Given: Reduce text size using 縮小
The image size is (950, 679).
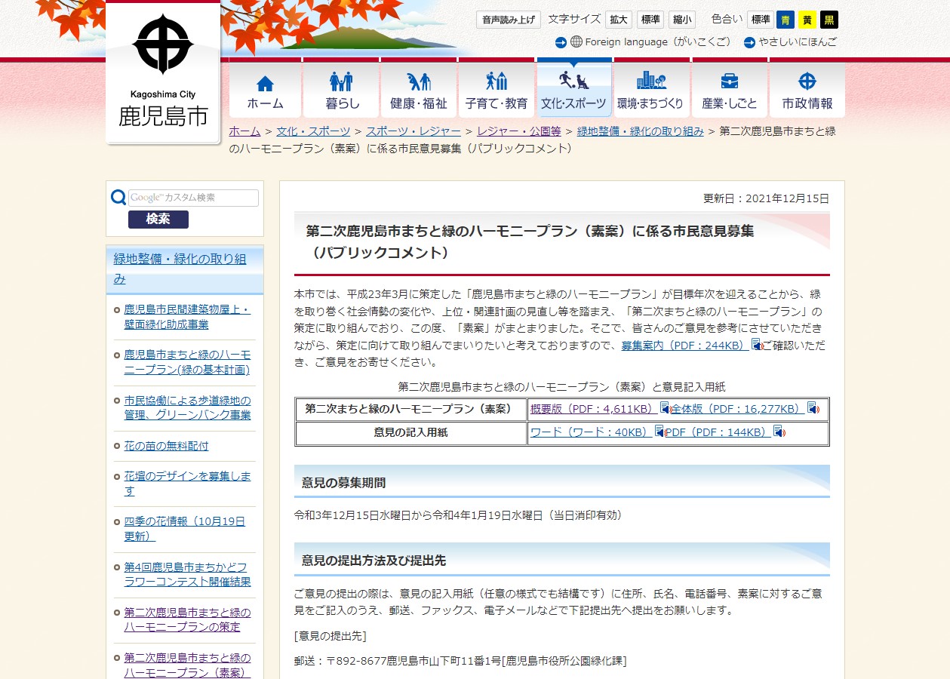Looking at the screenshot, I should [x=681, y=20].
